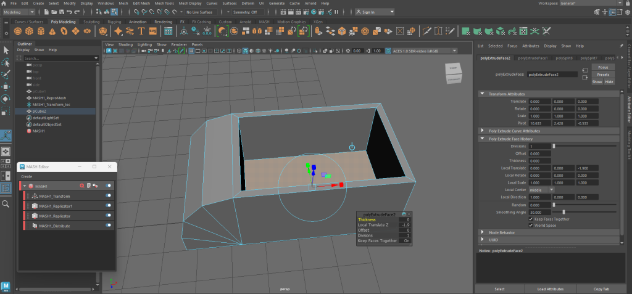Click the polygon sphere shelf icon
The image size is (632, 294).
point(18,31)
